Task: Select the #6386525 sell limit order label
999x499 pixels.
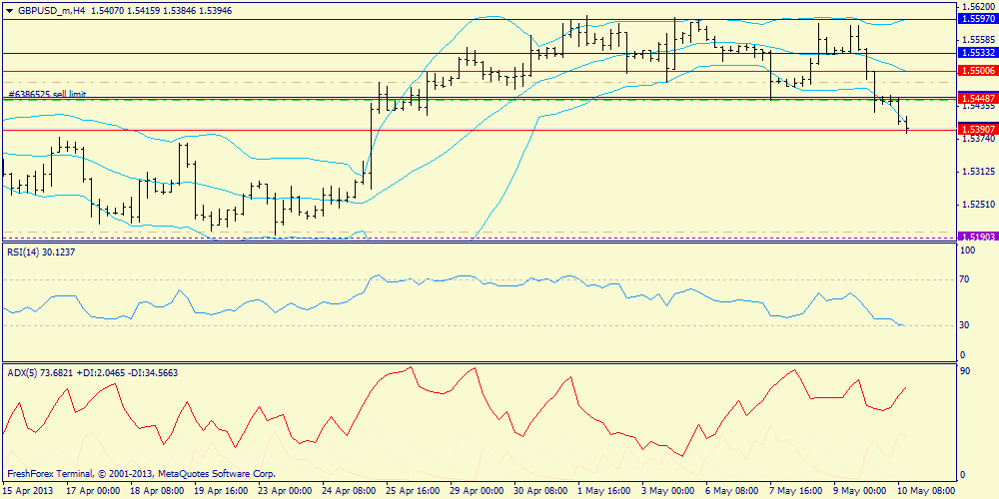Action: [x=47, y=94]
